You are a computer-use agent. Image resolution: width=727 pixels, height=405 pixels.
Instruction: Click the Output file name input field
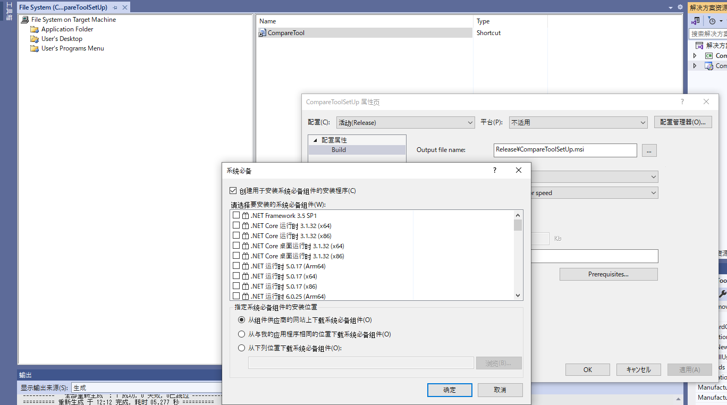(565, 150)
